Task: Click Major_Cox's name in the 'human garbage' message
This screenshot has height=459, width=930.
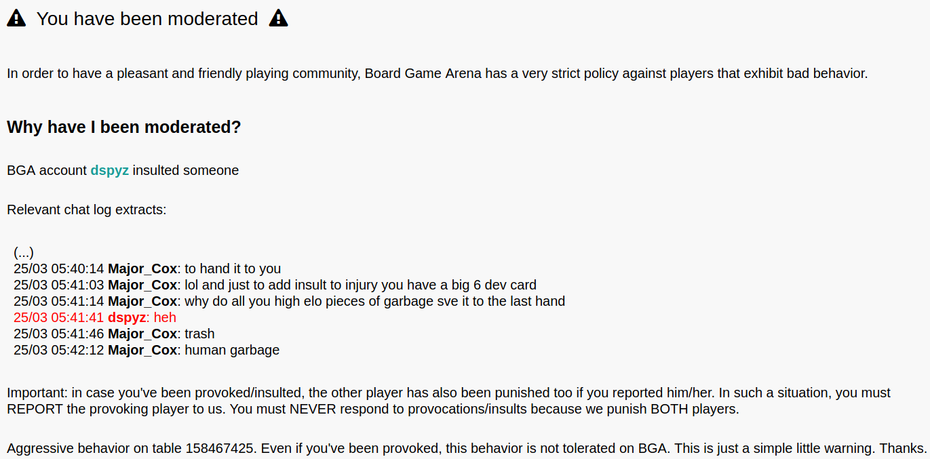Action: point(142,350)
